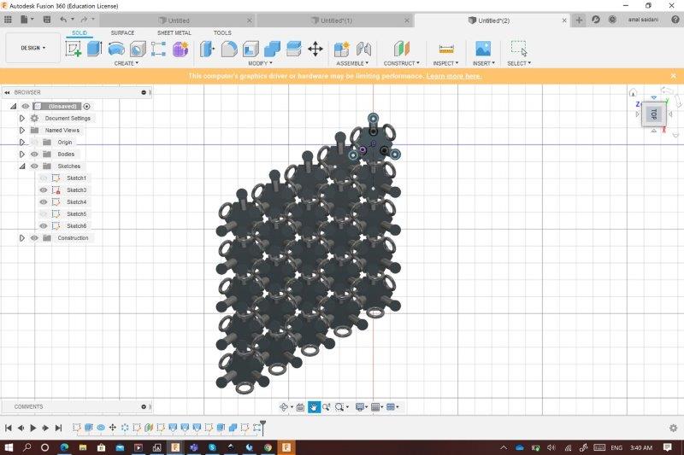The height and width of the screenshot is (455, 684).
Task: Show hidden Sketch1 via eye icon
Action: [44, 178]
